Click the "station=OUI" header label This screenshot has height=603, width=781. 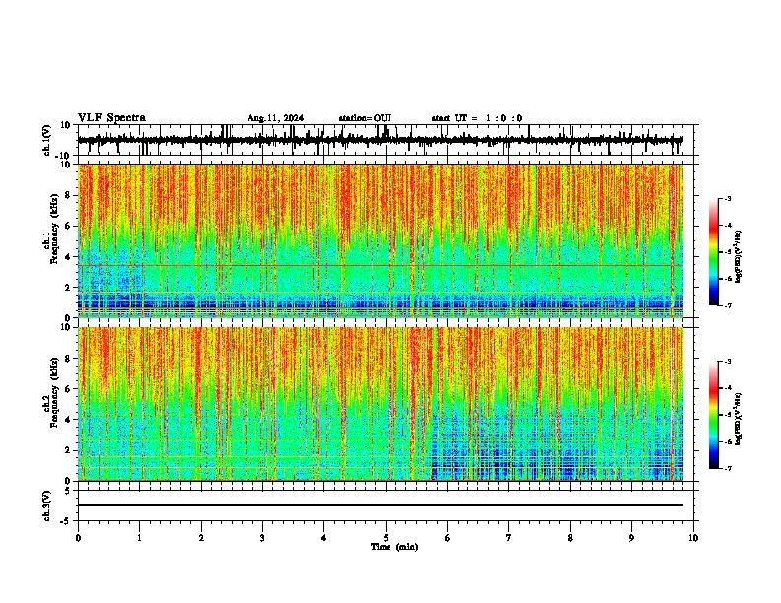(365, 118)
